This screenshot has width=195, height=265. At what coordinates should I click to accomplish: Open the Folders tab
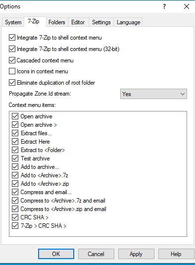click(x=57, y=22)
